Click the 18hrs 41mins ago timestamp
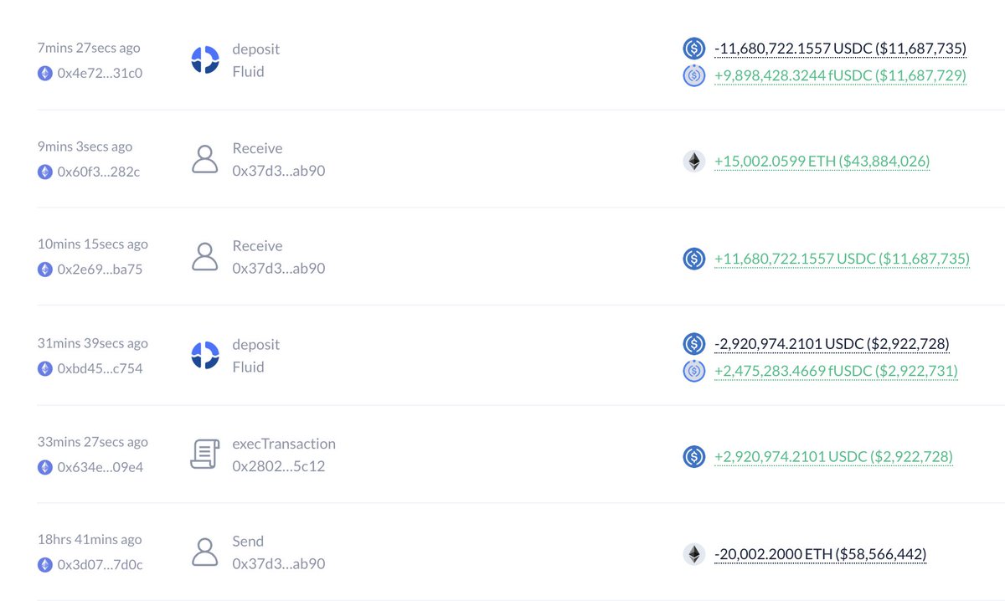 (90, 540)
